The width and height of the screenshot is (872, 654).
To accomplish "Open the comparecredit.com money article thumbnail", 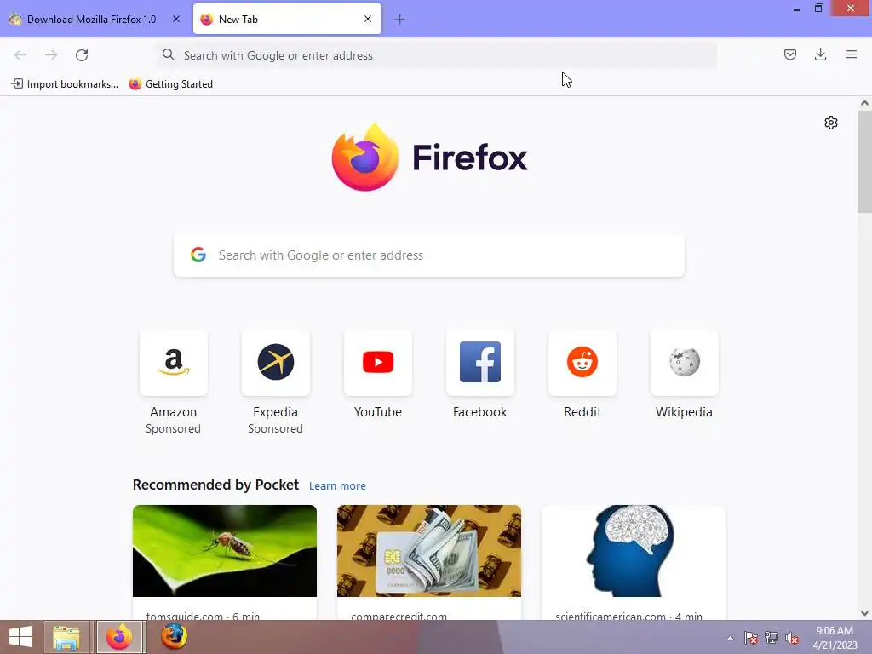I will click(429, 551).
